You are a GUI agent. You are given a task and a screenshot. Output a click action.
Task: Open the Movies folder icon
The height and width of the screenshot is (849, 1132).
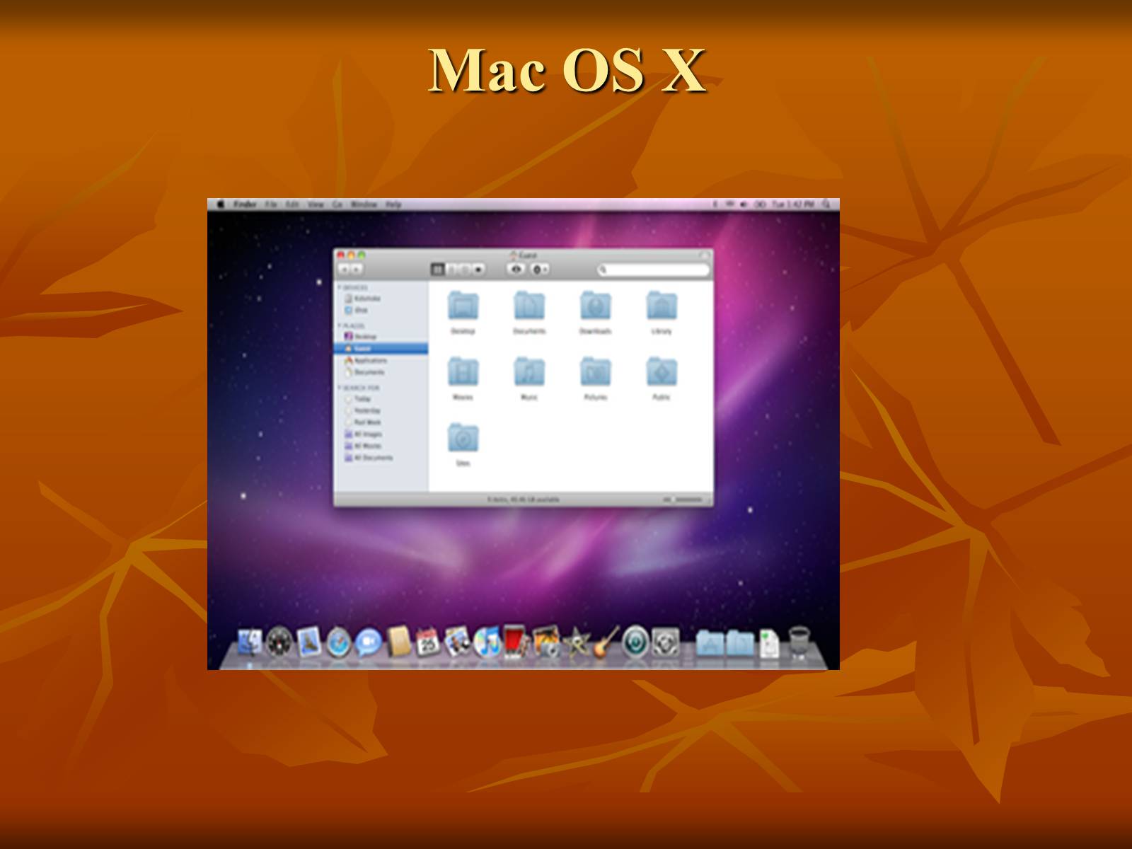click(463, 371)
